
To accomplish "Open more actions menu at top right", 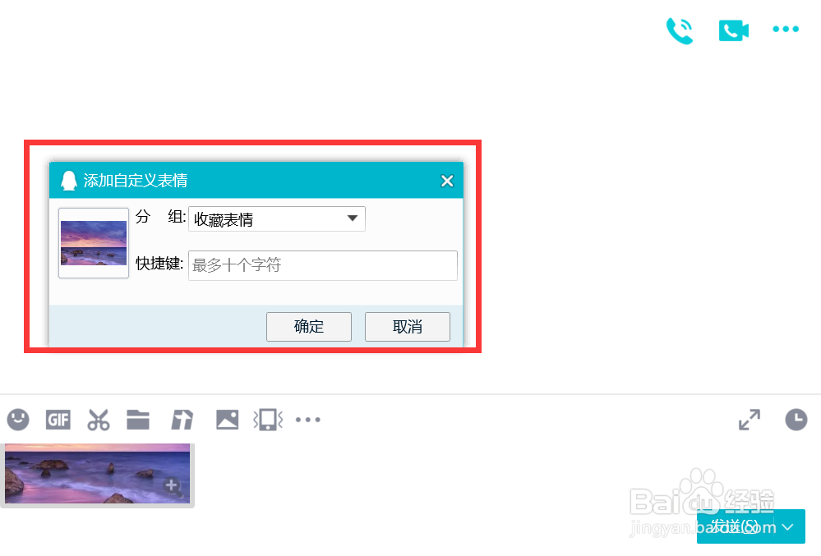I will click(x=785, y=29).
